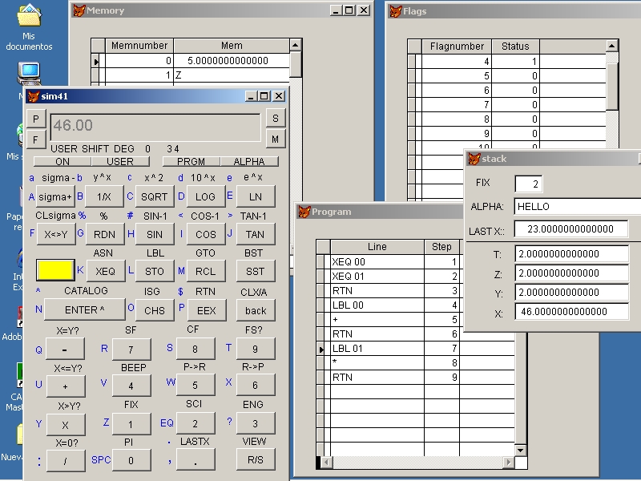Screen dimensions: 641x481
Task: Toggle USER mode
Action: [120, 162]
